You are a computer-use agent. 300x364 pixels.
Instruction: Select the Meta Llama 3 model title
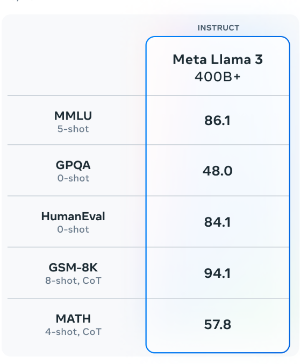tap(218, 59)
